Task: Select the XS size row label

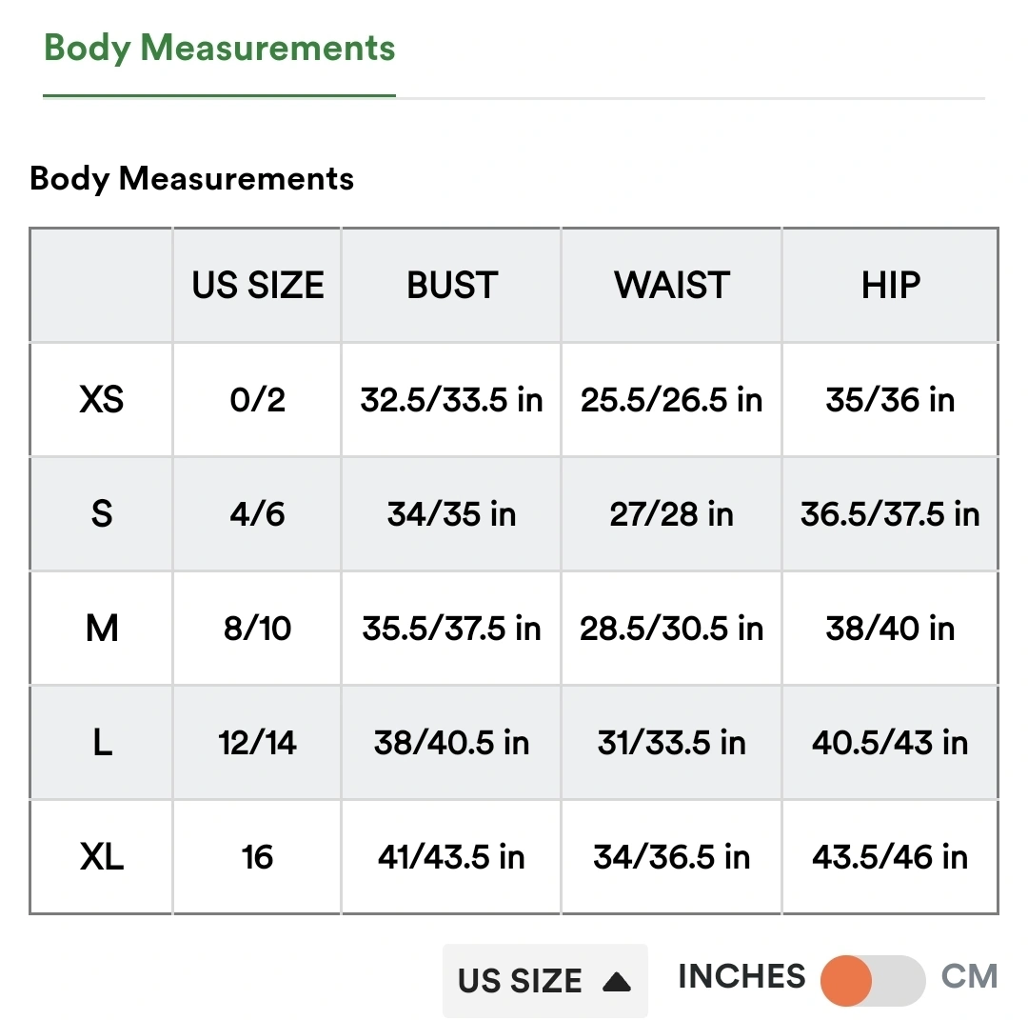Action: (x=102, y=400)
